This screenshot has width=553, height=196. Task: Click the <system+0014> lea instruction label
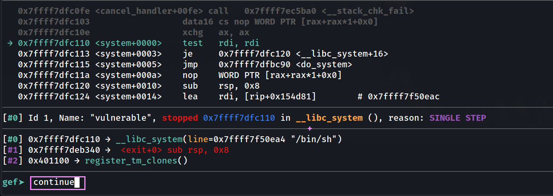(x=128, y=97)
